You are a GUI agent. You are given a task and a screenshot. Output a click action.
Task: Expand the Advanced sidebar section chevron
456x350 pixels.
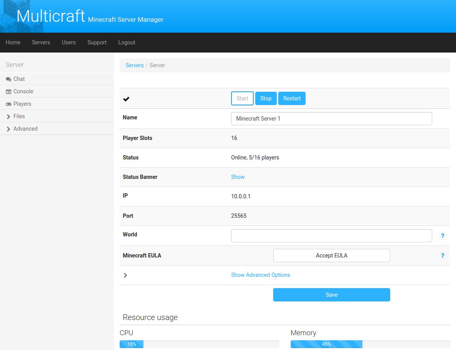(9, 129)
